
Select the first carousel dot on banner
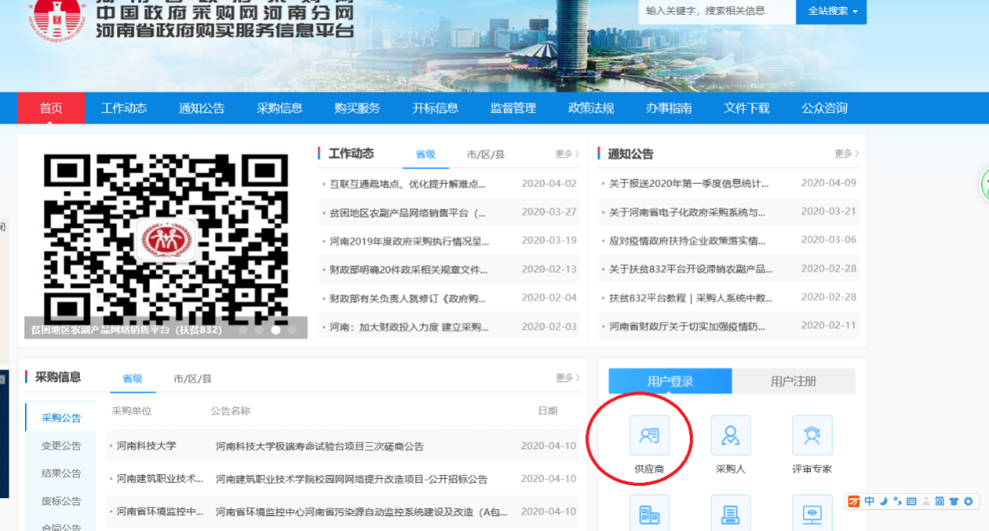coord(243,330)
